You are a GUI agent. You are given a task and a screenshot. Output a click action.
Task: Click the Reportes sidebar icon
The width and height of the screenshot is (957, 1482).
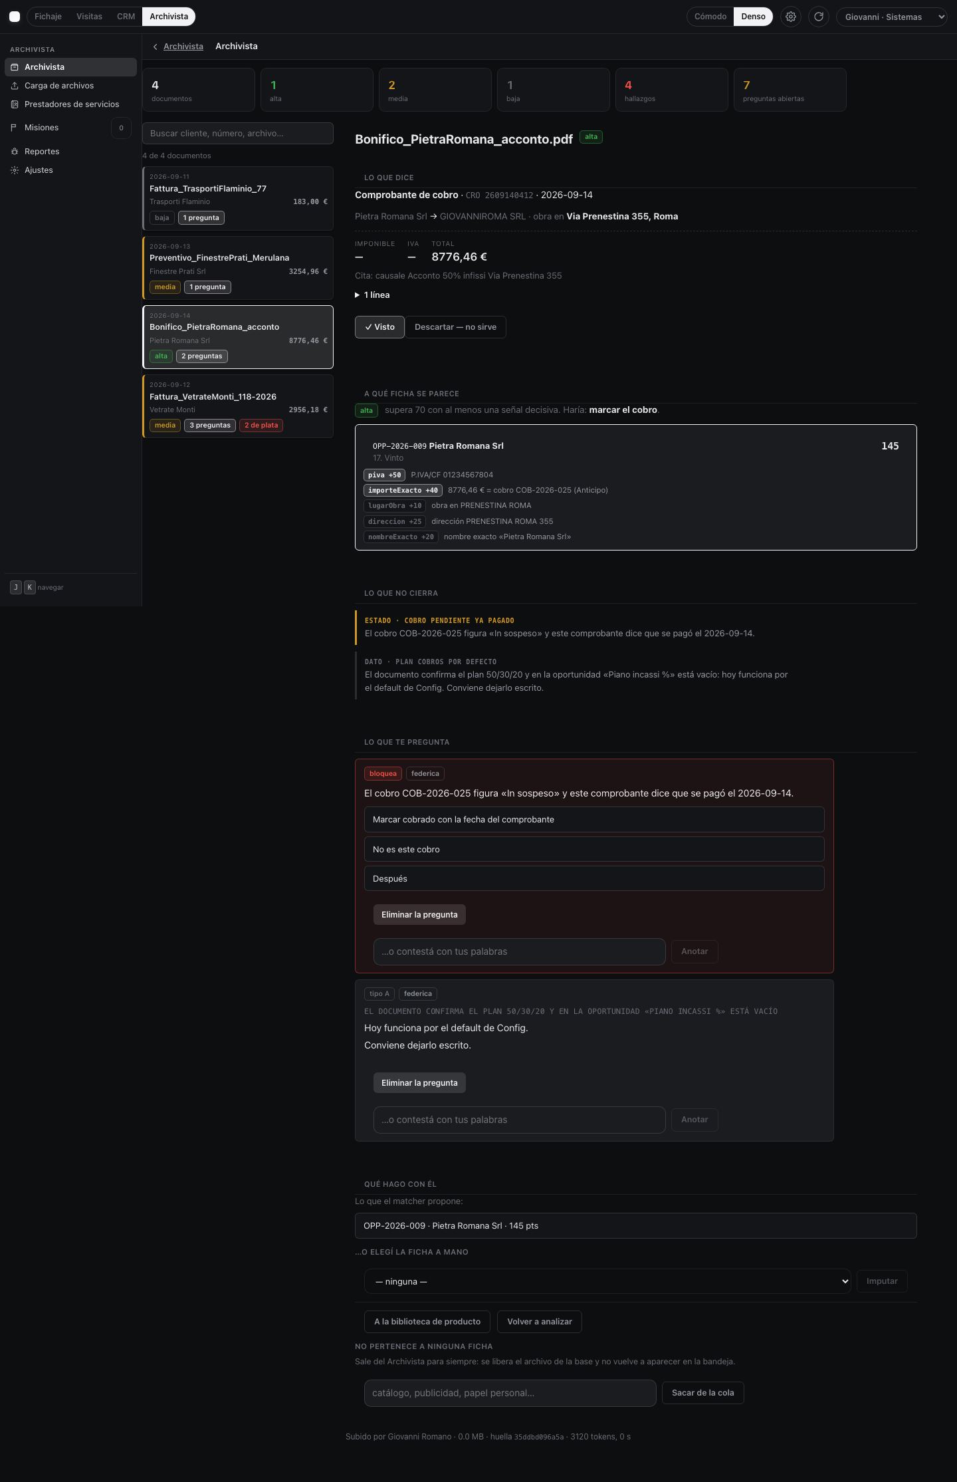point(15,152)
